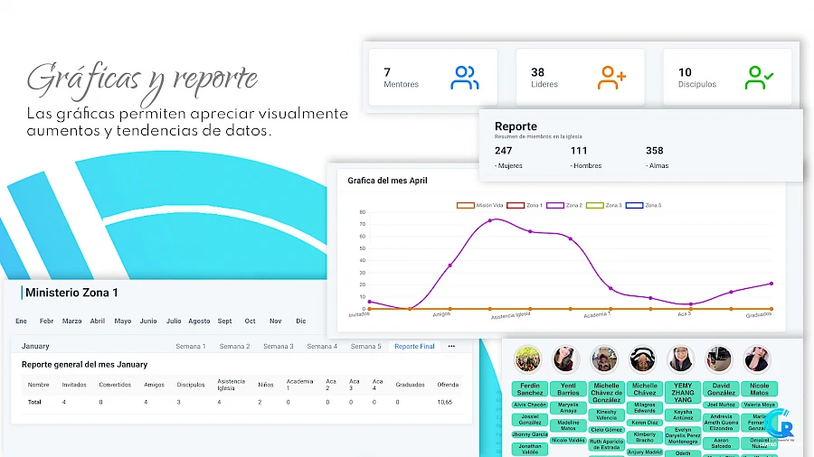Click Yentl Barrios's profile photo

[566, 359]
